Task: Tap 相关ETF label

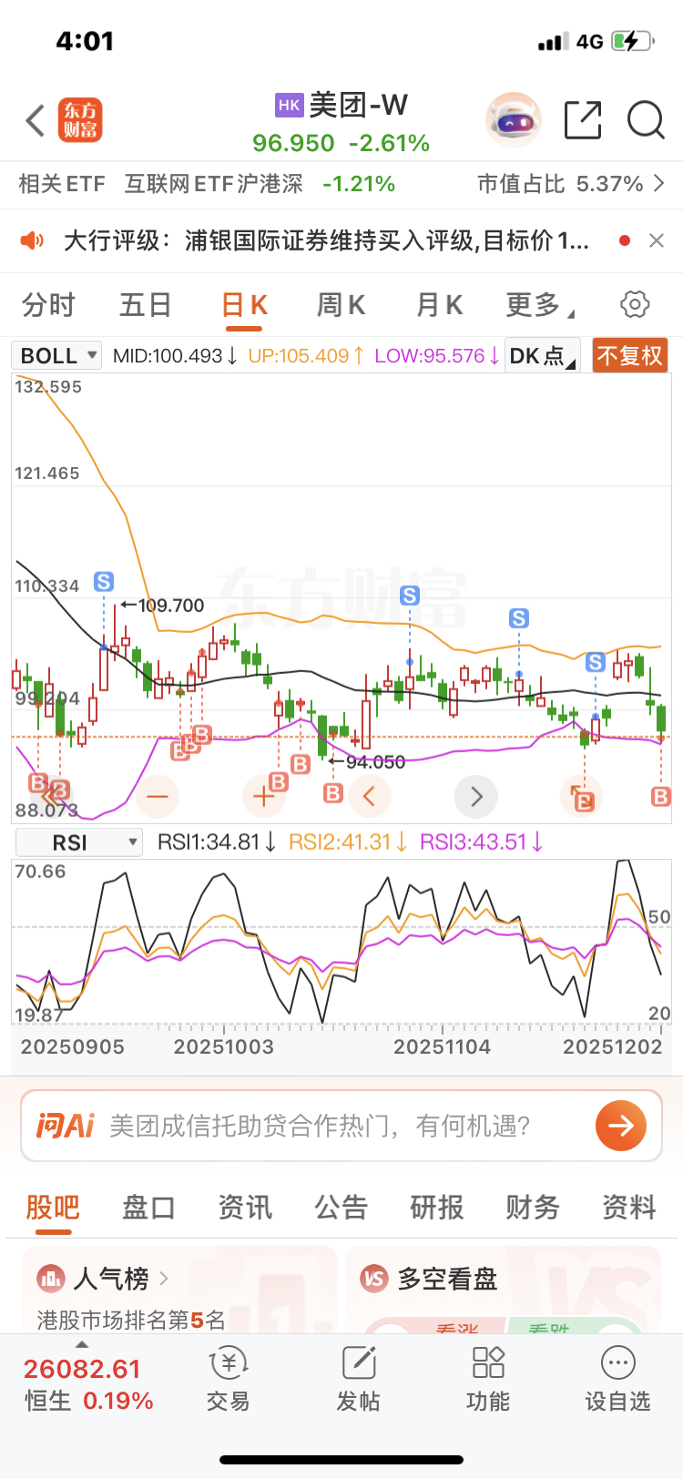Action: (x=62, y=184)
